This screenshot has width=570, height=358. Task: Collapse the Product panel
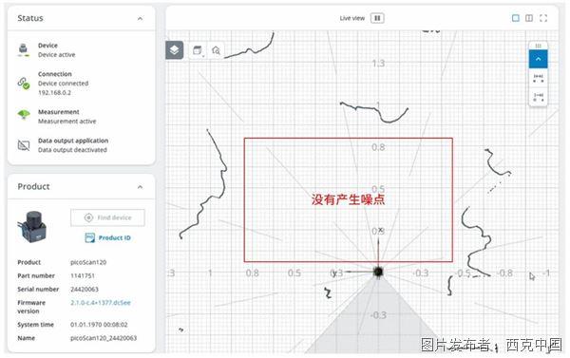(x=140, y=187)
